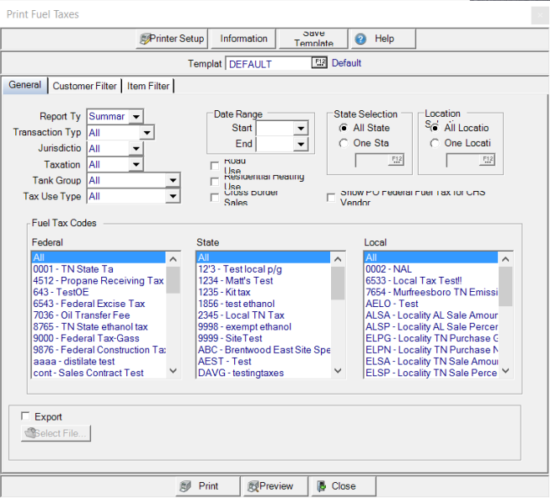550x498 pixels.
Task: Open the Start date dropdown
Action: (301, 128)
